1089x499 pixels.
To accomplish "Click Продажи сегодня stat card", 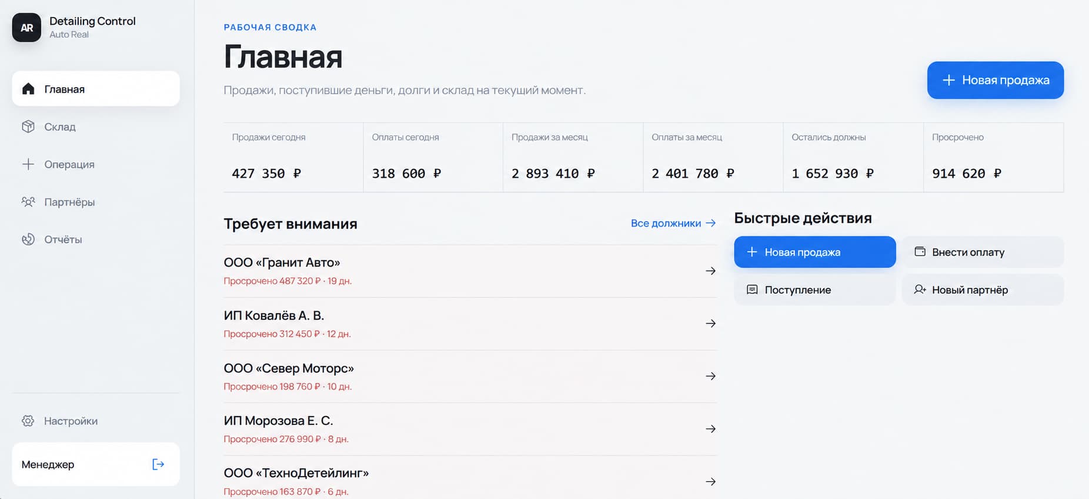I will 293,157.
